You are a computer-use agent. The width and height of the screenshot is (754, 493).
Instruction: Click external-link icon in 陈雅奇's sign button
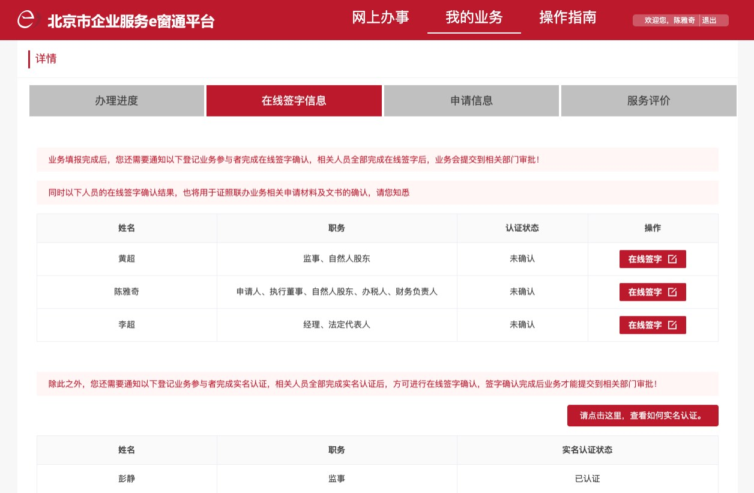tap(672, 292)
